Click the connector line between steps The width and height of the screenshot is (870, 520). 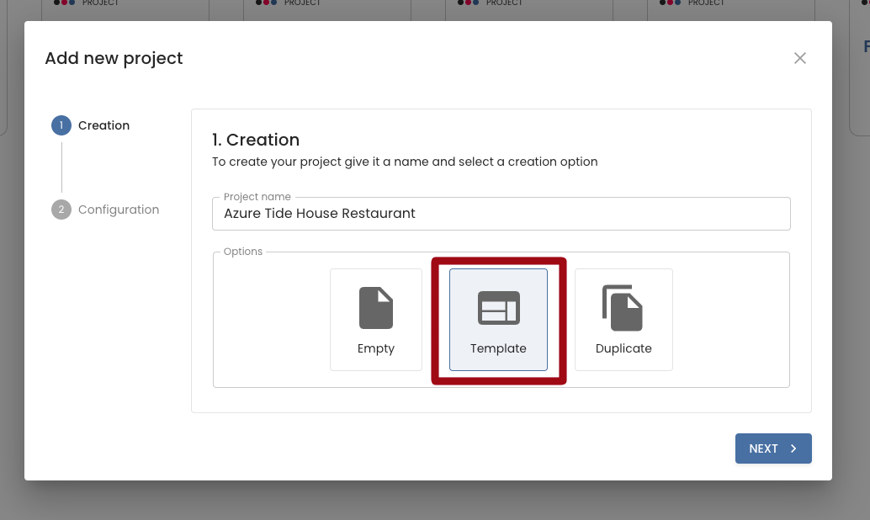pyautogui.click(x=61, y=167)
